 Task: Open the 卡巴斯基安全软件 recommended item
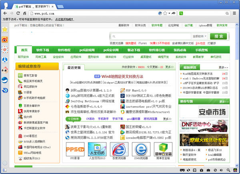34,128
